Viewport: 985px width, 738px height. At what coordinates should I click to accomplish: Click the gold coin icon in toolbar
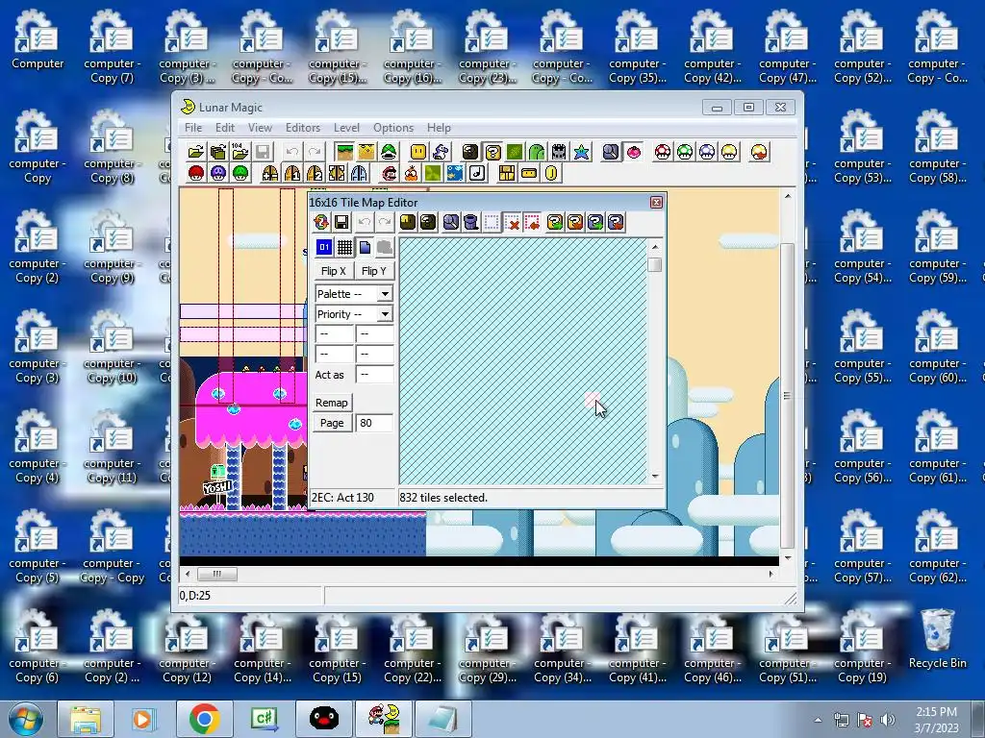coord(551,173)
